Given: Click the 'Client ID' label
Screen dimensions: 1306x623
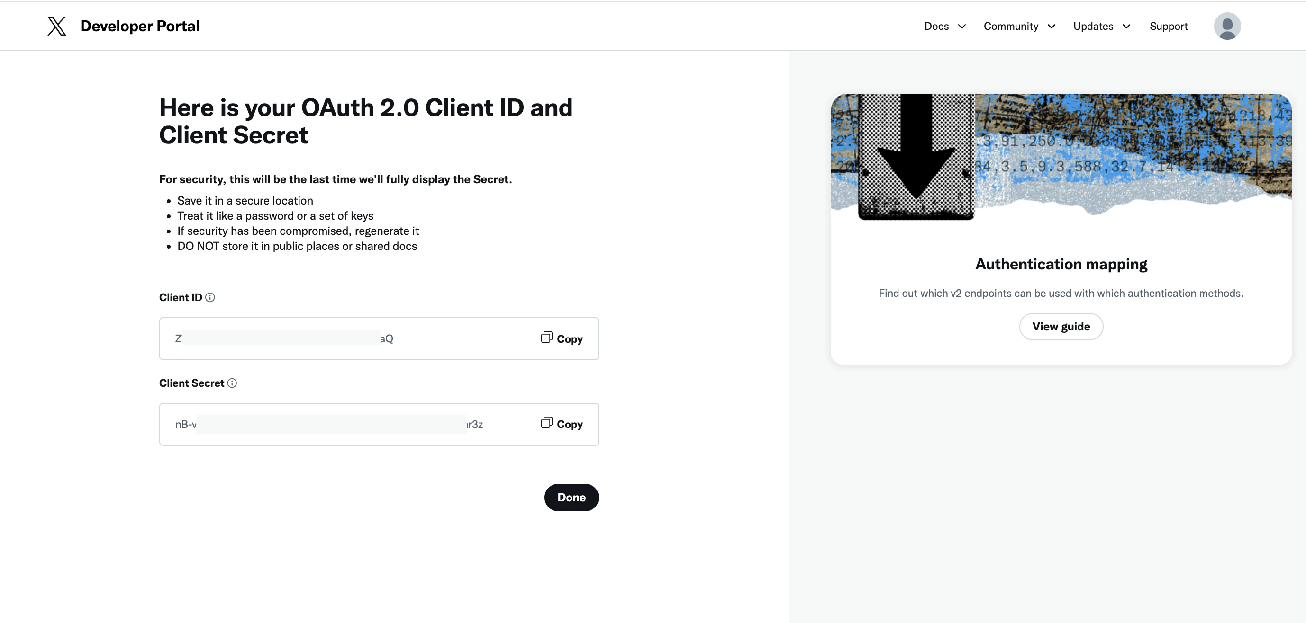Looking at the screenshot, I should [x=181, y=297].
